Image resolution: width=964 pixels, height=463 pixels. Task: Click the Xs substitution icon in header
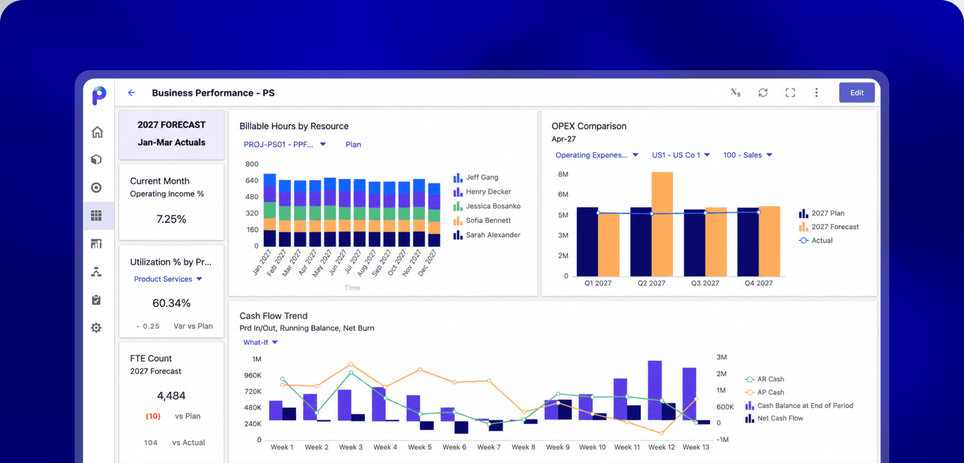pos(736,92)
